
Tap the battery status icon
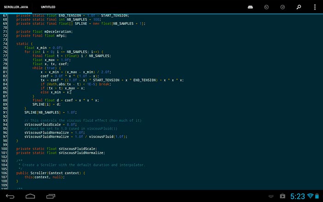pyautogui.click(x=317, y=196)
